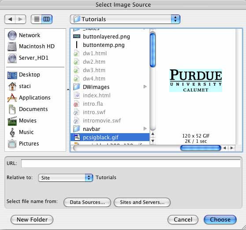
Task: Confirm with the Choose button
Action: (220, 220)
